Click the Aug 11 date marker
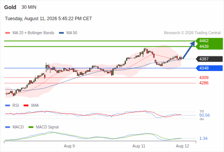Viewport: 224px width, 152px height. [x=139, y=146]
